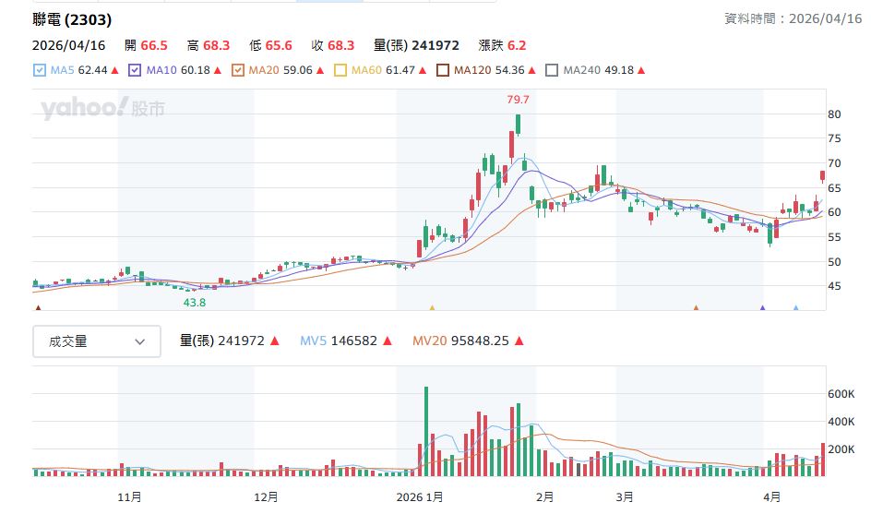Disable the MA20 checkbox
Image resolution: width=871 pixels, height=526 pixels.
238,69
